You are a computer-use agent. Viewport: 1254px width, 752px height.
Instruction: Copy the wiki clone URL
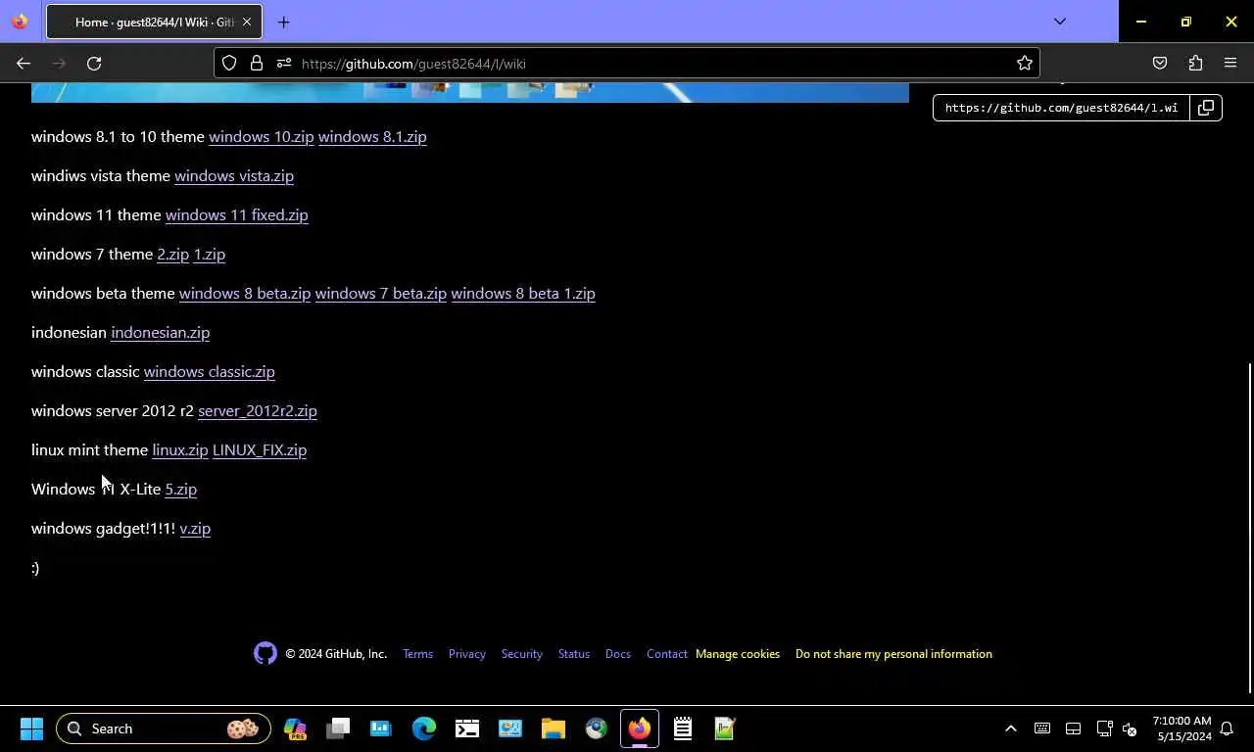tap(1206, 108)
